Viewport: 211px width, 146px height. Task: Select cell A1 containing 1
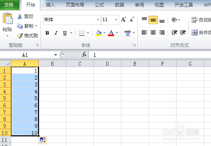point(25,70)
